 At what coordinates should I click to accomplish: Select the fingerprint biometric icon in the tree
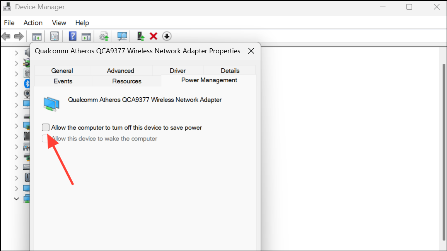point(27,73)
